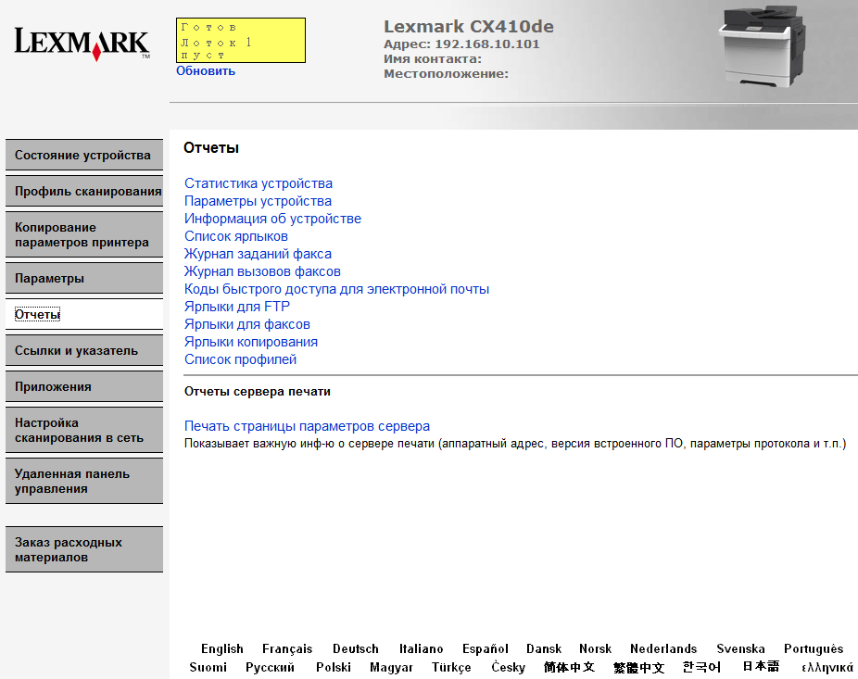Screen dimensions: 858x679
Task: Switch language to Svenska
Action: [x=741, y=649]
